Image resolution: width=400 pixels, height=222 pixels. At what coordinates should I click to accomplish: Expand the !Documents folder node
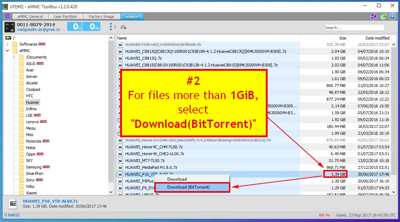pyautogui.click(x=14, y=57)
